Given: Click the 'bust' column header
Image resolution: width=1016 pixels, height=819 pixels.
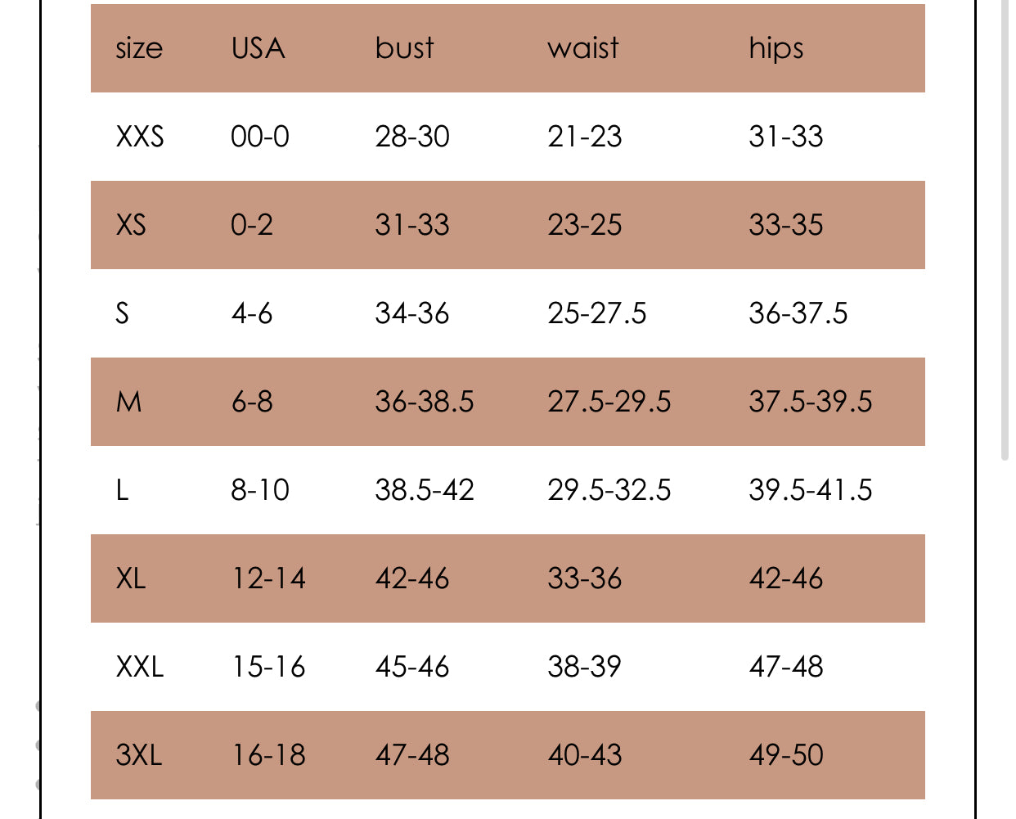Looking at the screenshot, I should (404, 48).
